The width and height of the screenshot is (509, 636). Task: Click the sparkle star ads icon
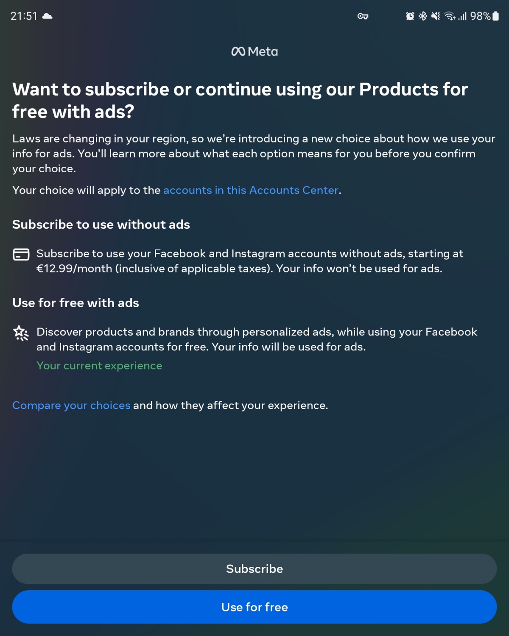(21, 333)
